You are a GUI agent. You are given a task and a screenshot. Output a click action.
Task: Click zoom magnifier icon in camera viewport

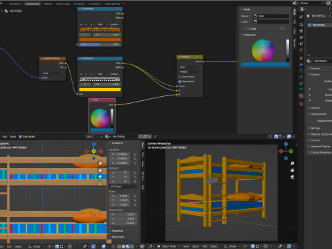[292, 163]
